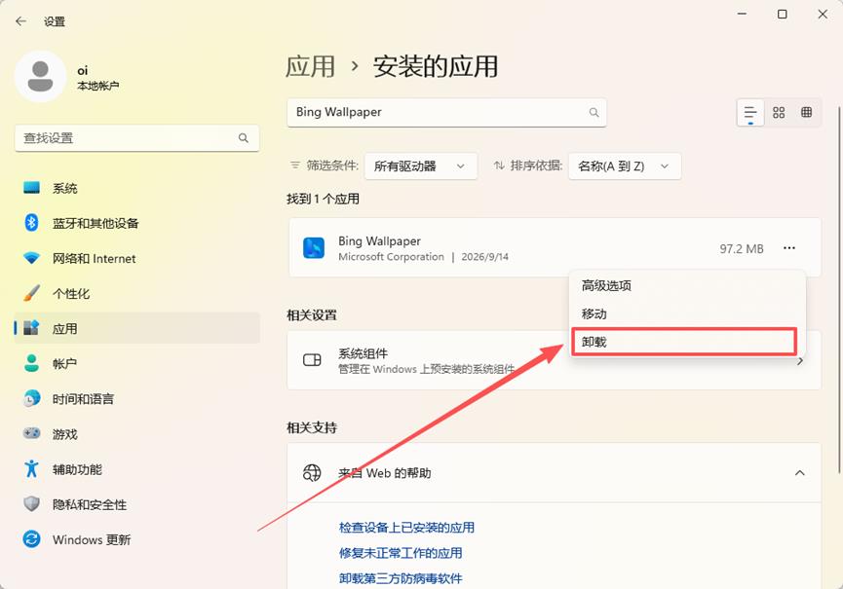Open 蓝牙和其他设备 settings
The image size is (843, 589).
tap(137, 223)
